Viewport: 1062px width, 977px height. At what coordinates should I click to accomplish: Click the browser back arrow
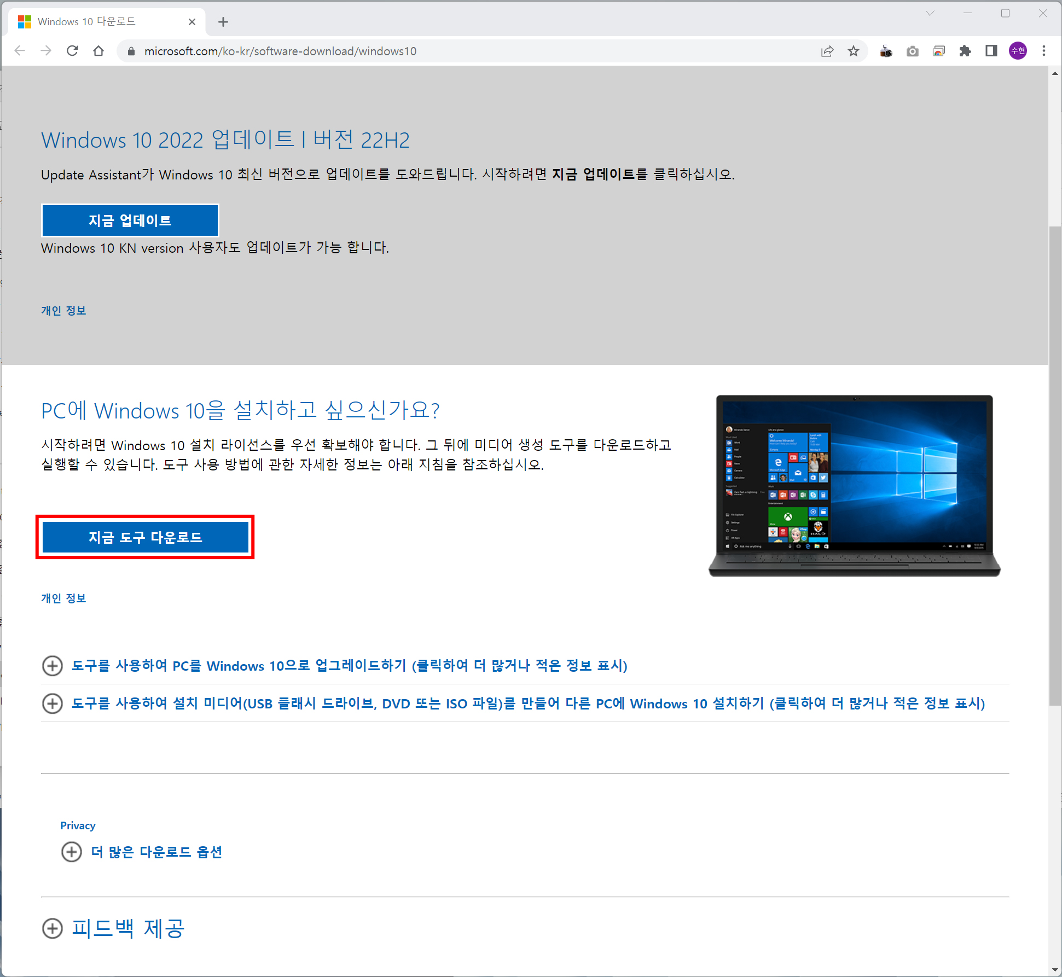tap(20, 51)
